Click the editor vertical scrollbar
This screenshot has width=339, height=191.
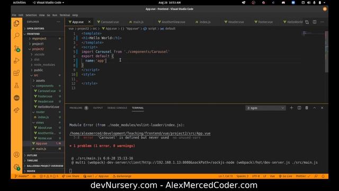point(326,51)
